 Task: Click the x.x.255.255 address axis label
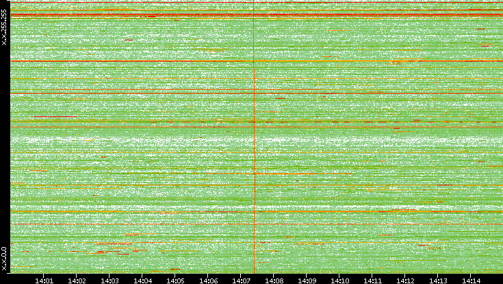4,27
